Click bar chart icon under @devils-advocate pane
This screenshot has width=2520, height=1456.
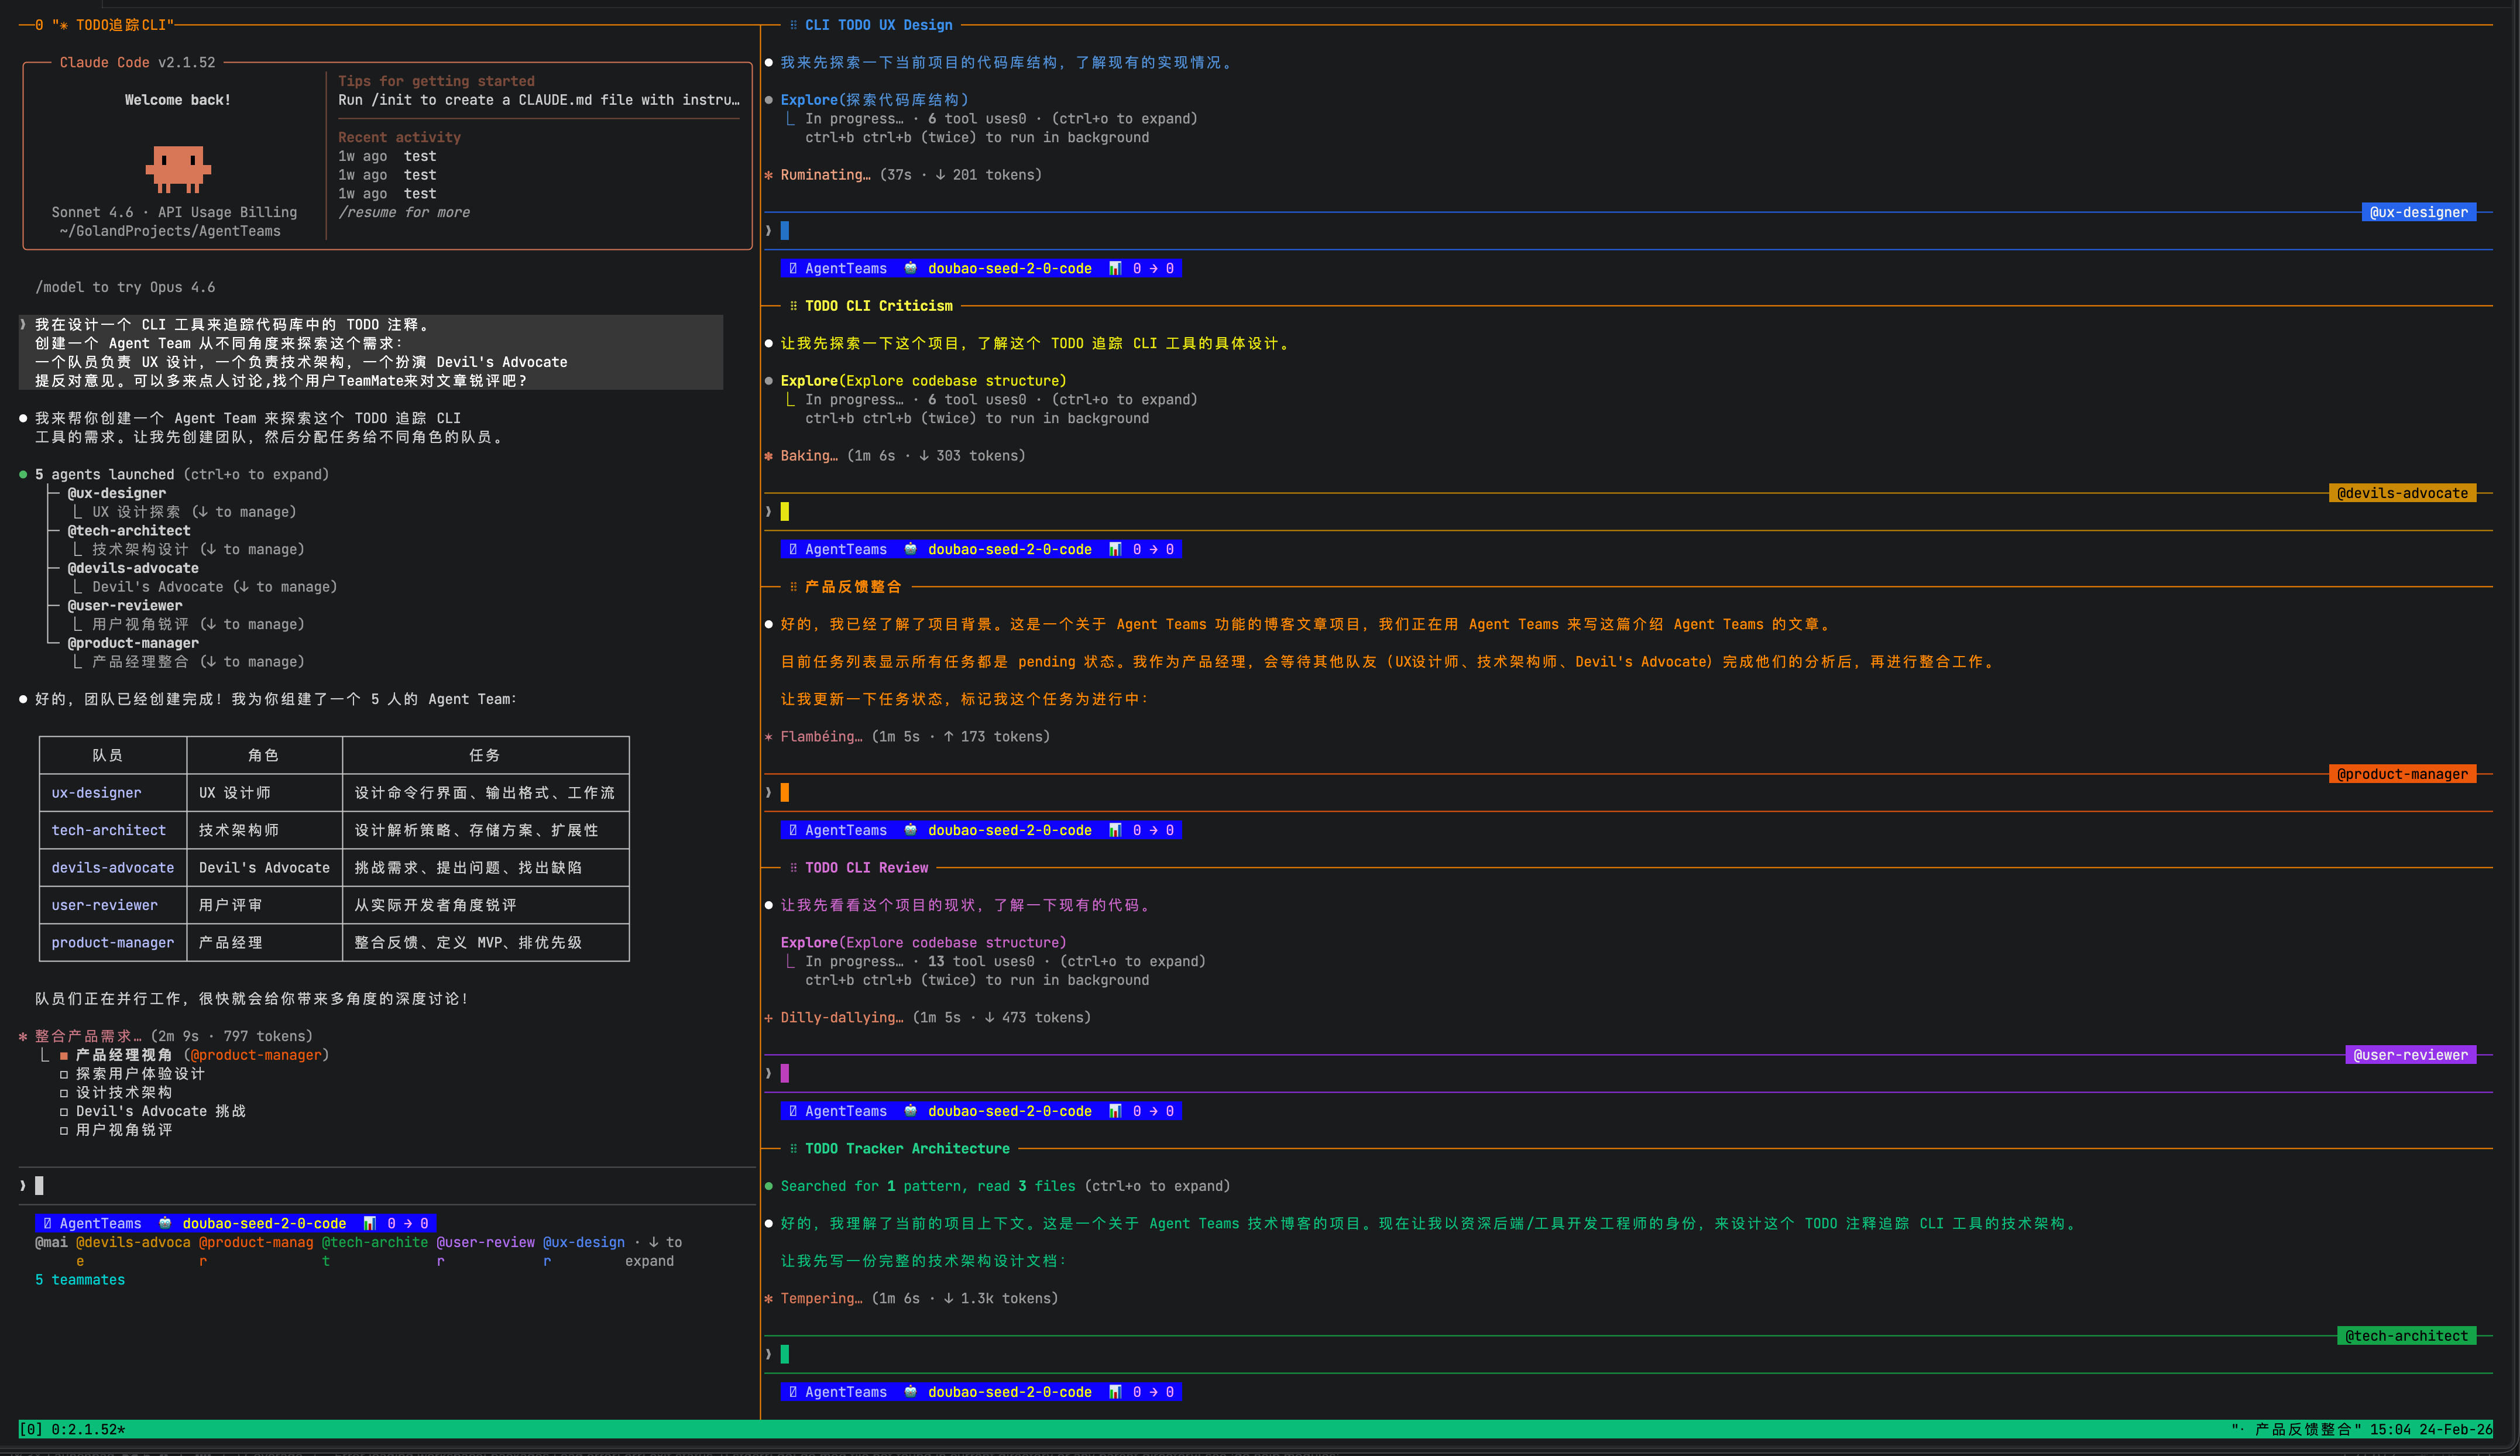(x=1115, y=549)
